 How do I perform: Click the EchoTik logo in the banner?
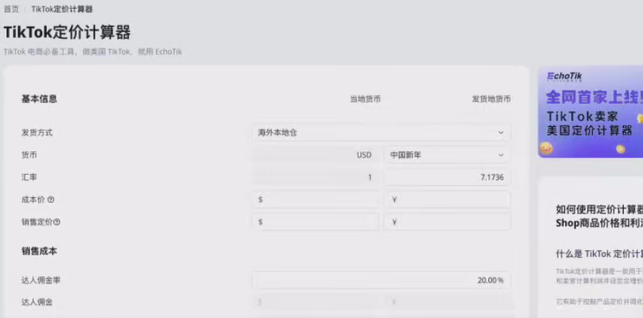coord(564,76)
